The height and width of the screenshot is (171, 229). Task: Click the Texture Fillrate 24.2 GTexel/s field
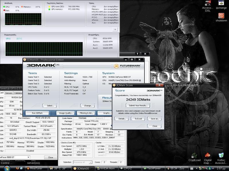pos(46,126)
